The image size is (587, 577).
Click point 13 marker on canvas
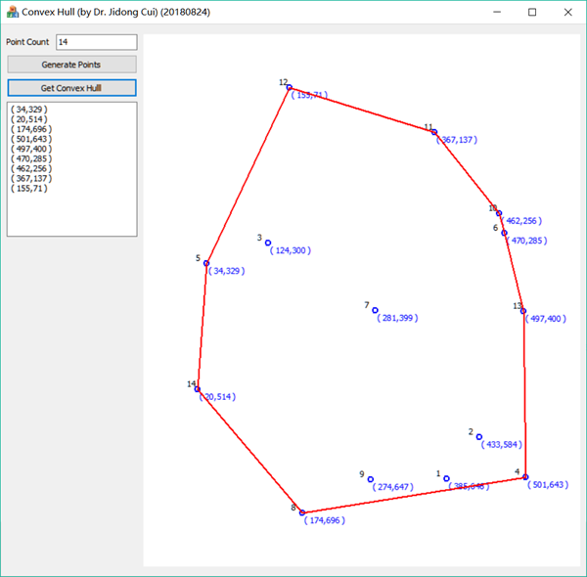click(x=523, y=311)
